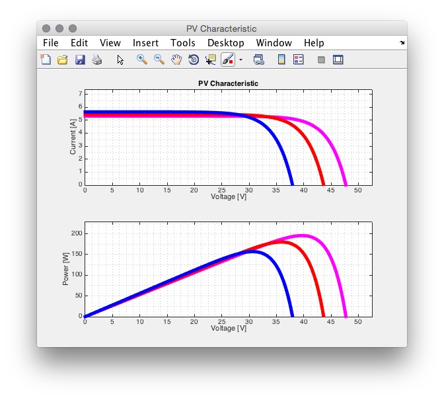This screenshot has width=444, height=400.
Task: Click the dock figure arrow in menu bar
Action: [x=402, y=43]
